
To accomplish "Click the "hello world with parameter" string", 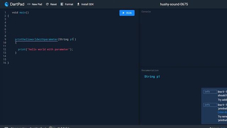I will point(49,49).
